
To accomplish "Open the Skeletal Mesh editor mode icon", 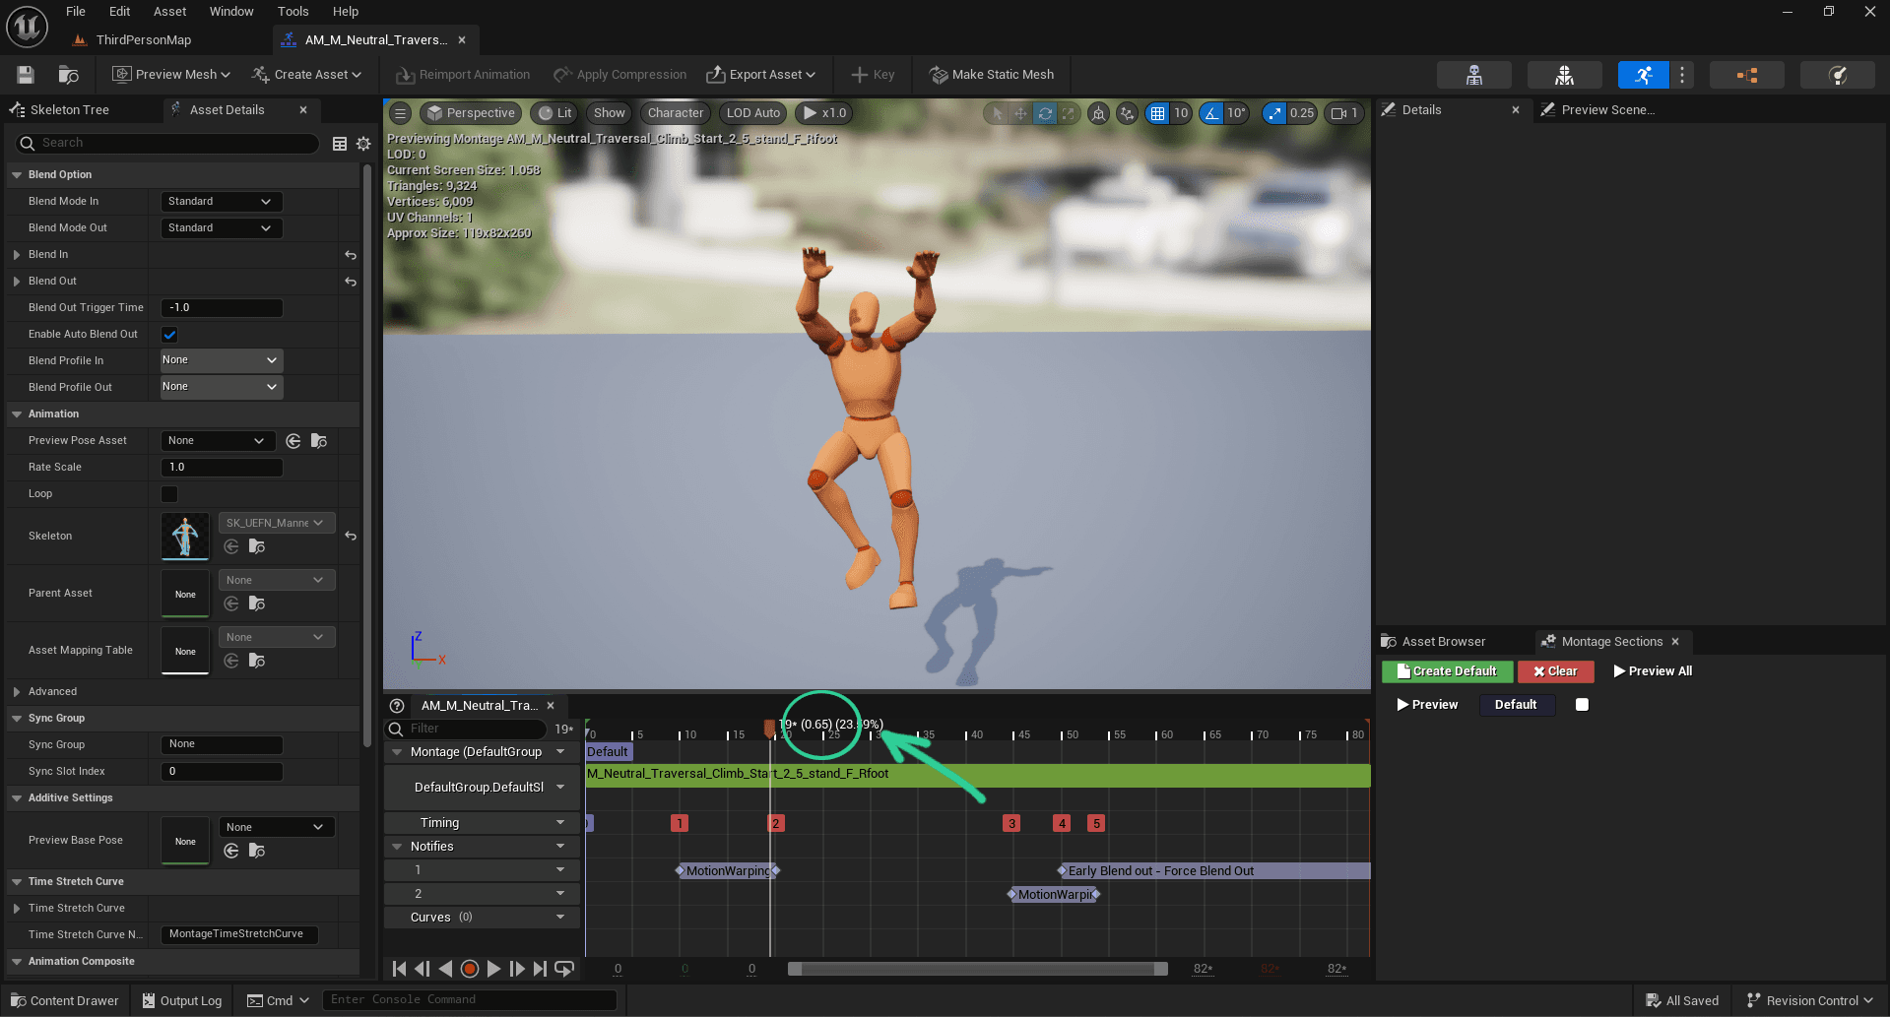I will click(1564, 75).
